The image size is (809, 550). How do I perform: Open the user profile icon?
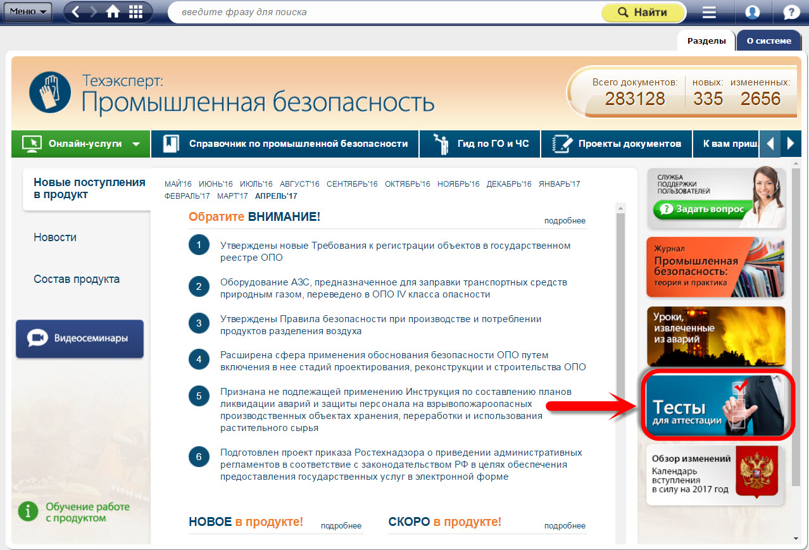tap(752, 12)
